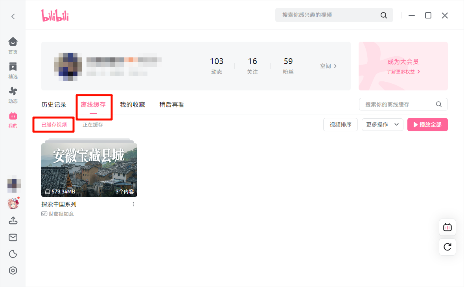
Task: Click the bilibili logo
Action: pyautogui.click(x=55, y=15)
